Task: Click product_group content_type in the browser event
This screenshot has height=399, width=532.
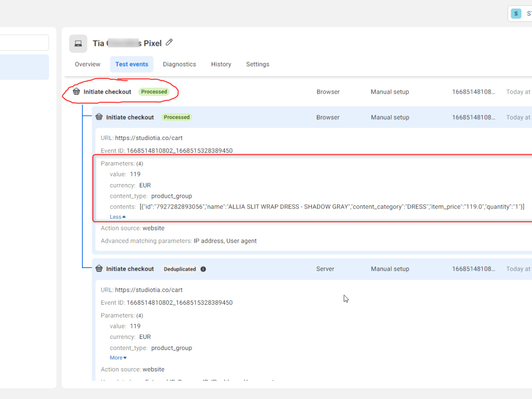Action: click(172, 196)
